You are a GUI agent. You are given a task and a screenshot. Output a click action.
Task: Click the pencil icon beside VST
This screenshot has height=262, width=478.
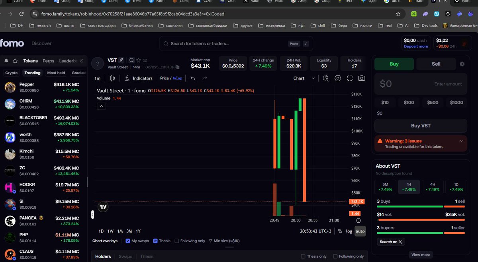121,60
